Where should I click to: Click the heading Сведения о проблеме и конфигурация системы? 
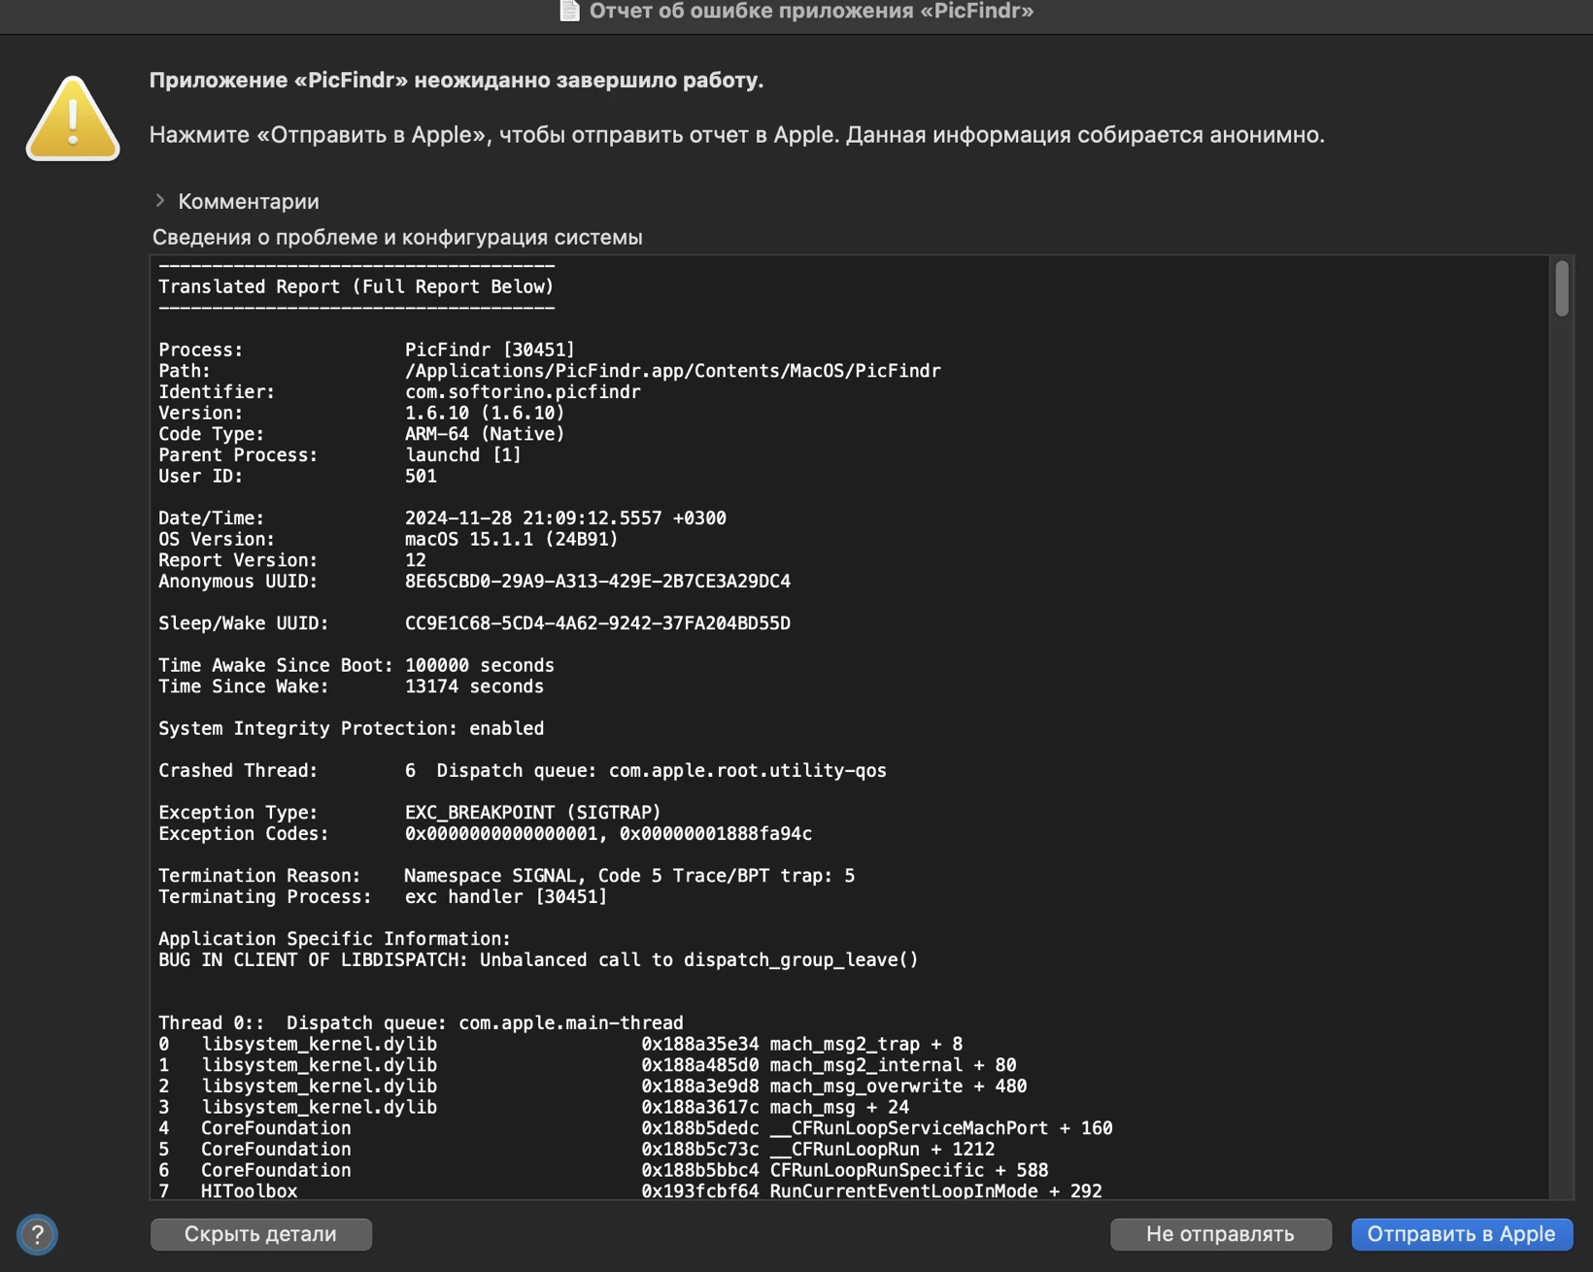tap(397, 237)
